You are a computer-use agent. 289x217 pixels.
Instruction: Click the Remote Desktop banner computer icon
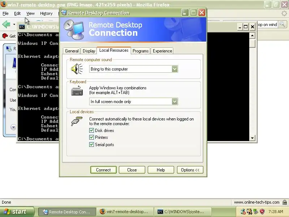click(74, 29)
